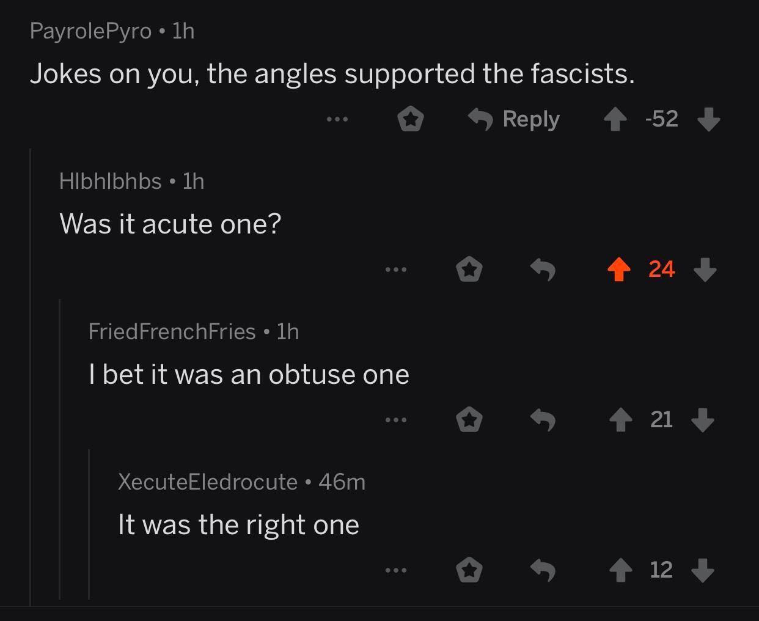This screenshot has width=759, height=621.
Task: Click the reply arrow on Hlbhlbhbs' comment
Action: [544, 269]
